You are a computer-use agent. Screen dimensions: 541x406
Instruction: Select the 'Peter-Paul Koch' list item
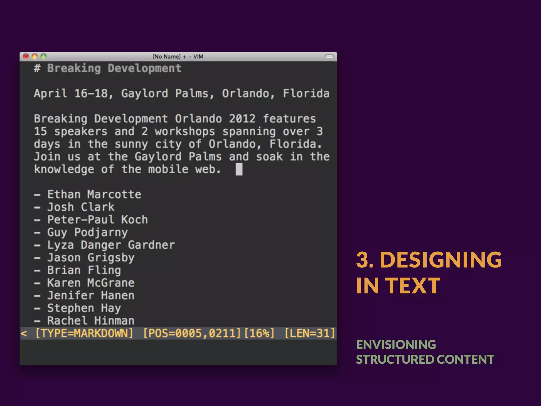click(91, 220)
